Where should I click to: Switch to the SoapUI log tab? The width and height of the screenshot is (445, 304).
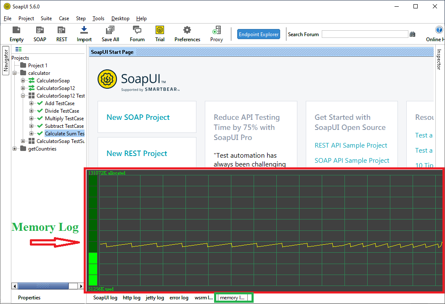click(105, 298)
